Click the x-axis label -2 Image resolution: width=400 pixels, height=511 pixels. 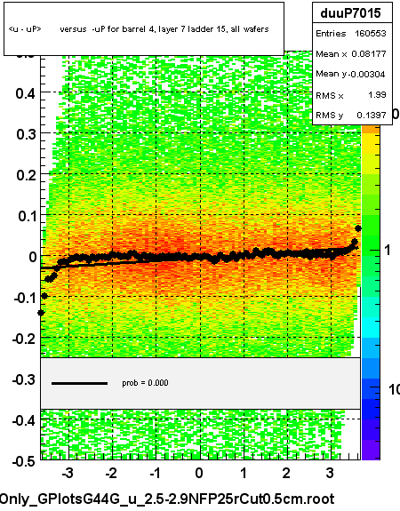[x=111, y=473]
